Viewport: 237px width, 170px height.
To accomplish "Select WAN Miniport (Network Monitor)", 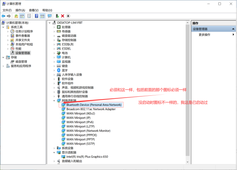I will tap(88, 131).
